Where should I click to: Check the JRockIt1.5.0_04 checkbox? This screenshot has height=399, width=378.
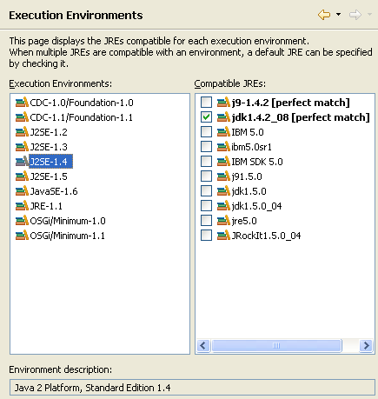point(206,236)
